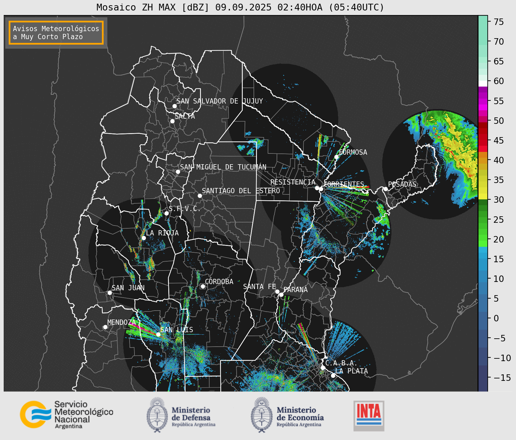
Task: Select the Santiago del Estero marker dot
Action: coord(200,196)
